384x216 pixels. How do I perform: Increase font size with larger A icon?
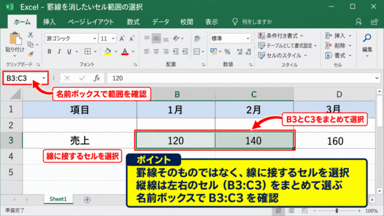click(x=122, y=38)
